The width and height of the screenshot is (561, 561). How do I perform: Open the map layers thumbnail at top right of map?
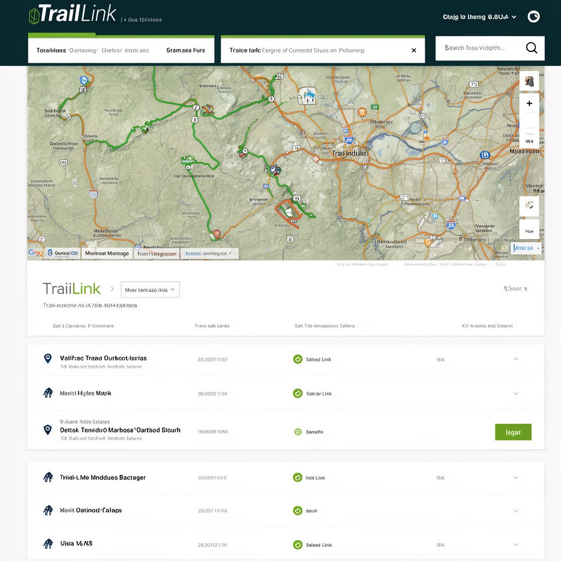529,81
